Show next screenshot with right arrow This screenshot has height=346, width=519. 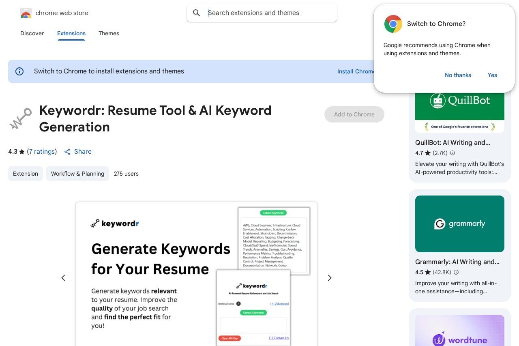330,278
